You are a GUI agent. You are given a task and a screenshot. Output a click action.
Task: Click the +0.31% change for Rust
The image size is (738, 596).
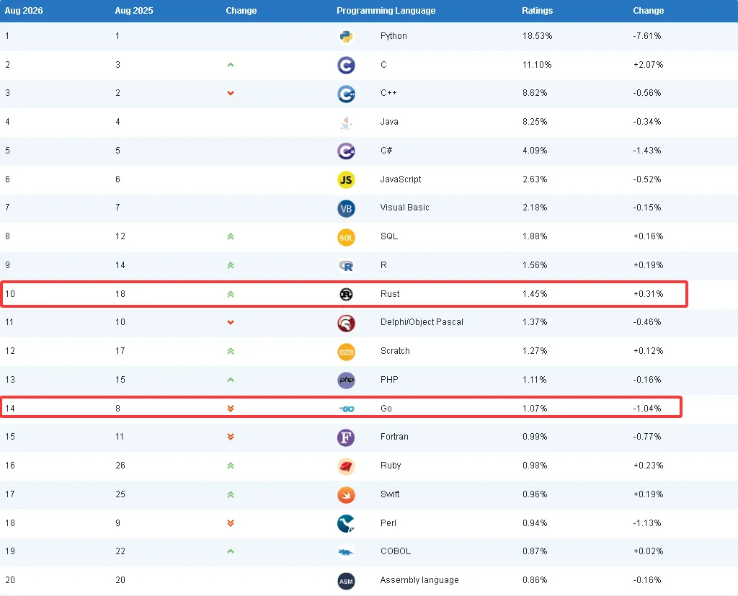[648, 294]
